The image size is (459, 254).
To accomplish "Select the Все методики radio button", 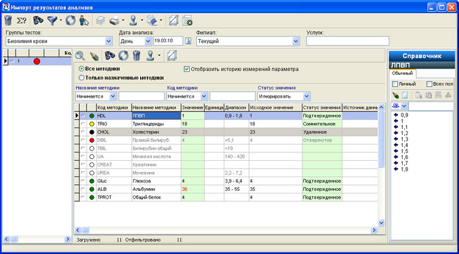I will [x=81, y=68].
